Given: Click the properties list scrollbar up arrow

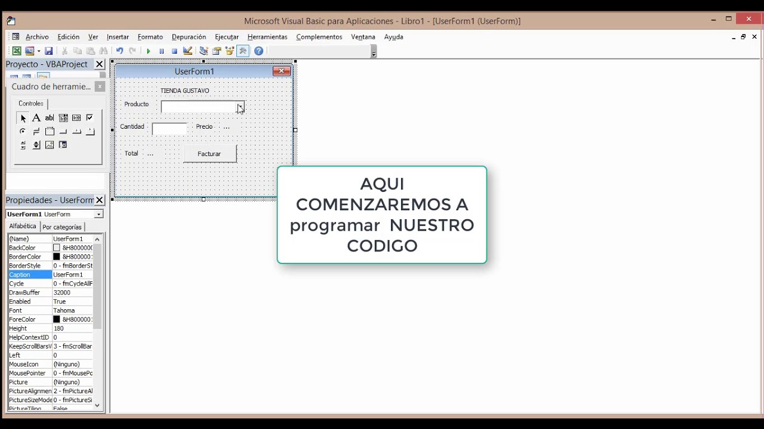Looking at the screenshot, I should 97,239.
